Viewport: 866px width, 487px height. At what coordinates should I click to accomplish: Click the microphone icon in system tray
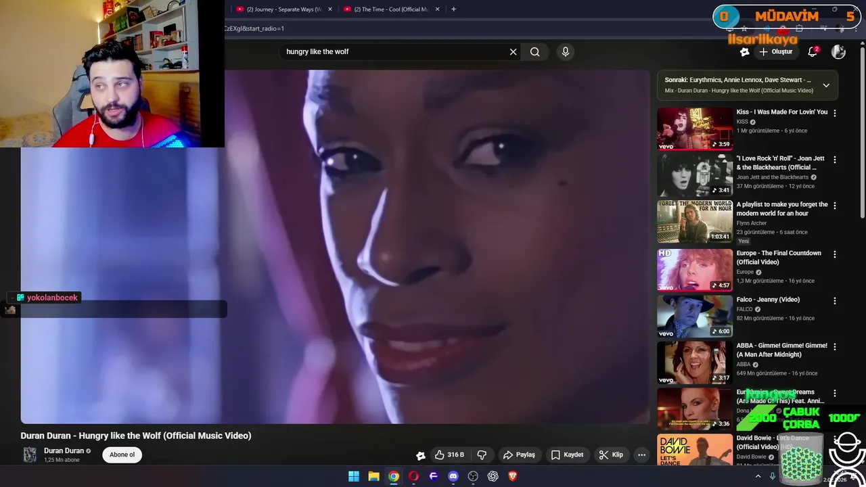pos(772,476)
